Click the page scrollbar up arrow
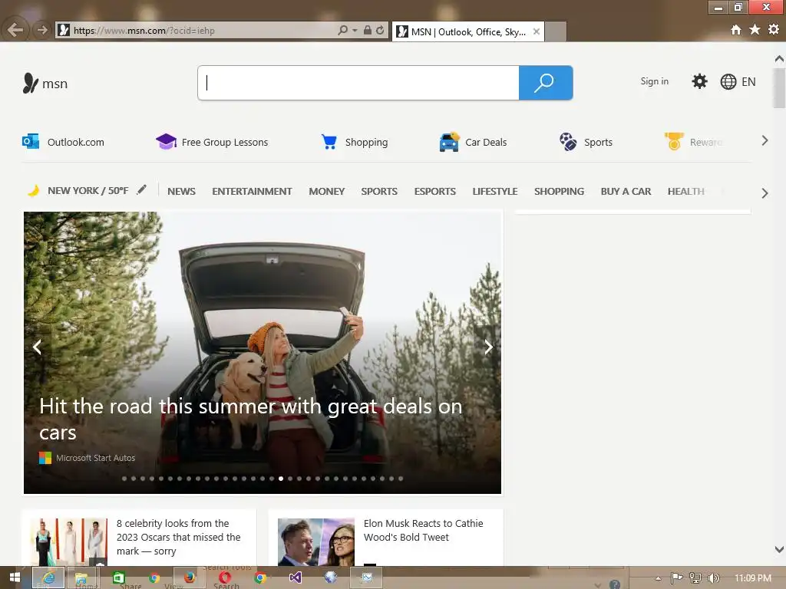Image resolution: width=786 pixels, height=589 pixels. pos(779,58)
